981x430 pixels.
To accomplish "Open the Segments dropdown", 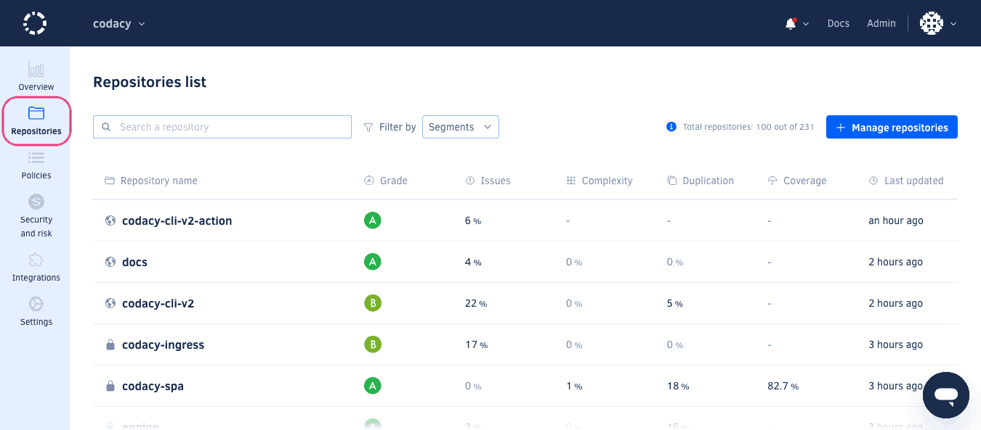I will (460, 126).
